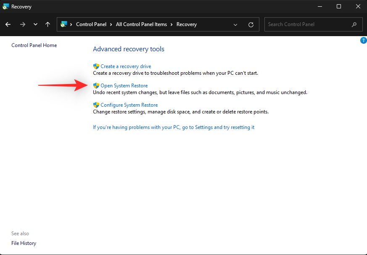
Task: Click the 'Change restore settings' description text
Action: point(180,112)
